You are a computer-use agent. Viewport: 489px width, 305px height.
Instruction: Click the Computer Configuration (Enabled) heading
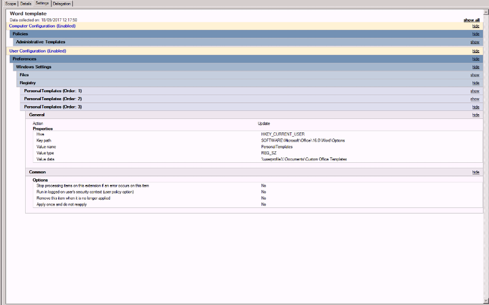click(x=42, y=26)
